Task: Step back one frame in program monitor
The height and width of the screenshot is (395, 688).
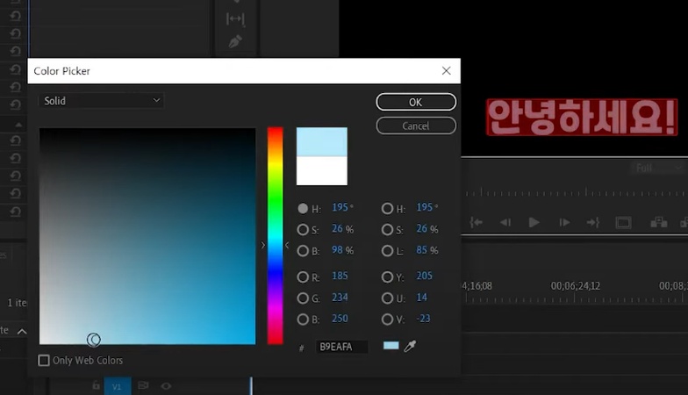Action: pyautogui.click(x=505, y=223)
